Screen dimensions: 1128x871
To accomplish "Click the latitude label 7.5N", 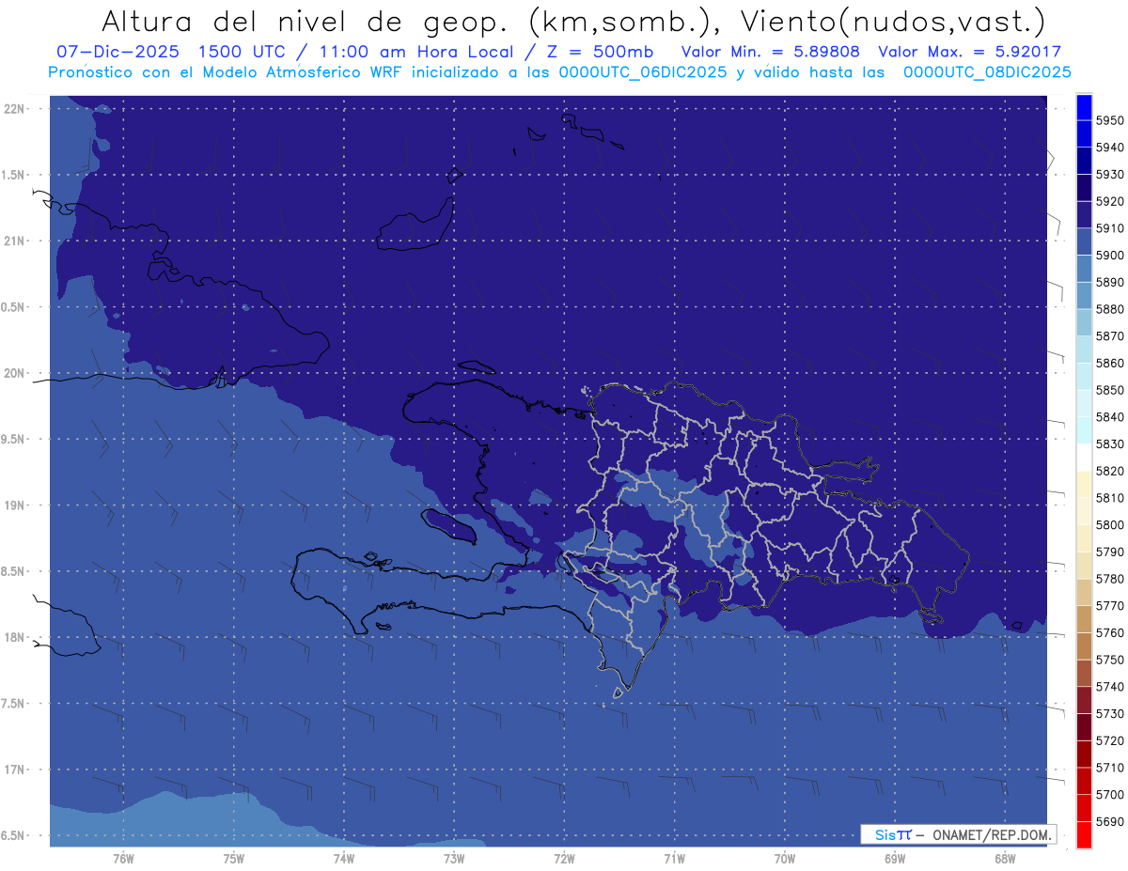I will tap(13, 703).
